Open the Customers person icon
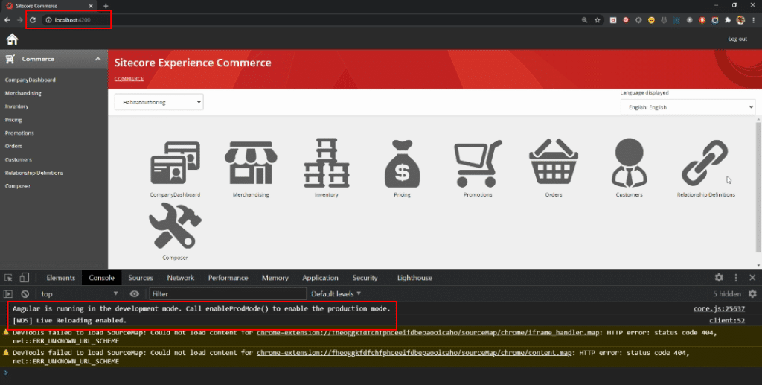The image size is (762, 385). point(630,163)
